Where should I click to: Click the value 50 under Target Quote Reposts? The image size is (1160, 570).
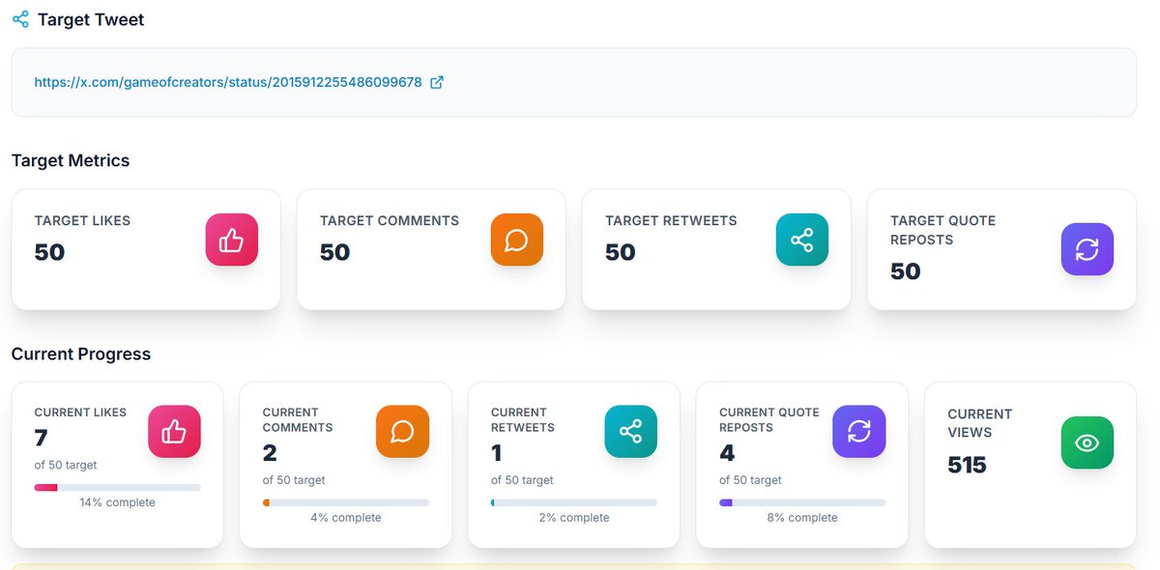906,271
